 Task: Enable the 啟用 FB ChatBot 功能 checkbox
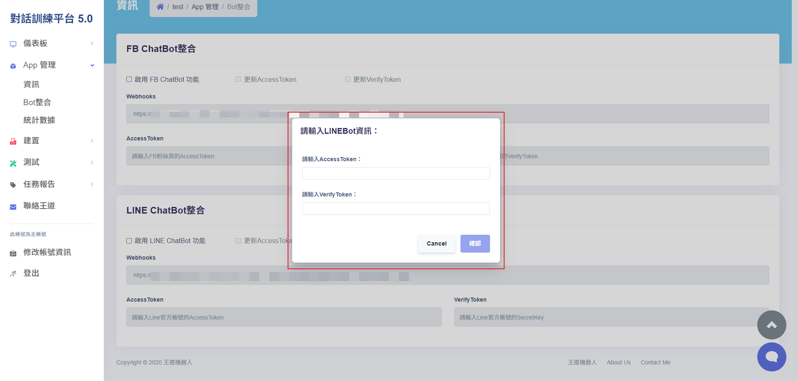click(x=129, y=79)
